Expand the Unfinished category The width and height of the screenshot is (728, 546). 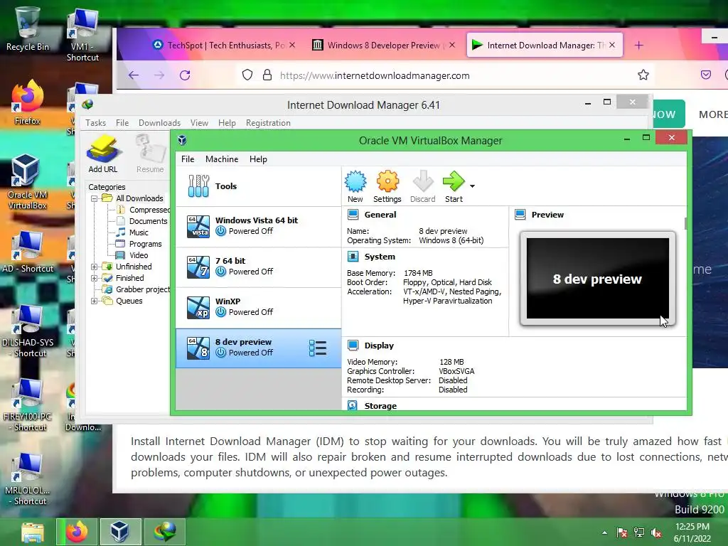pyautogui.click(x=95, y=267)
